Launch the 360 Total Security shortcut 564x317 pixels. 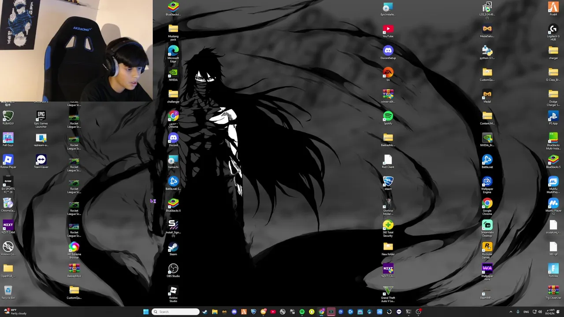click(x=388, y=228)
